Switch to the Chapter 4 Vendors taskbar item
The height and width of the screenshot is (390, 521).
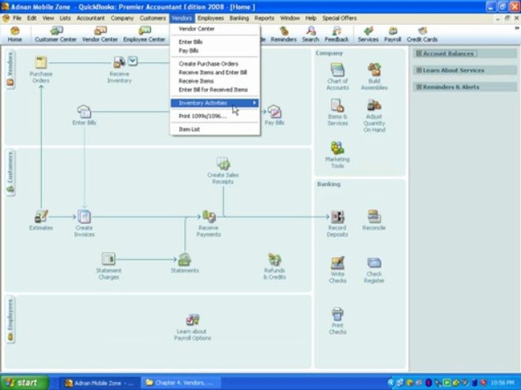tap(181, 383)
